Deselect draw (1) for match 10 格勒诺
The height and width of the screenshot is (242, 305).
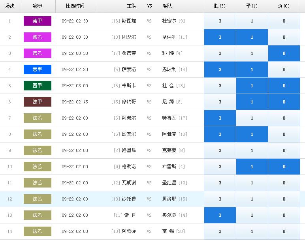pyautogui.click(x=252, y=167)
